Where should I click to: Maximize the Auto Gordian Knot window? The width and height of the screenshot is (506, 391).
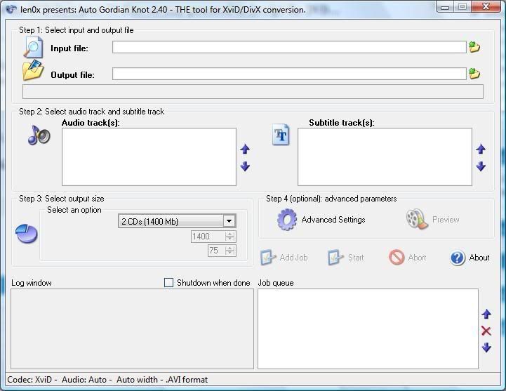coord(462,7)
